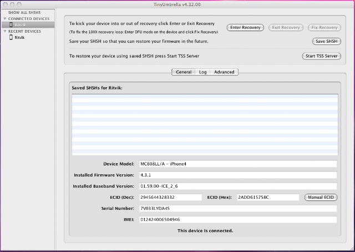
Task: Click the Saved SHSHs list area
Action: pos(205,125)
